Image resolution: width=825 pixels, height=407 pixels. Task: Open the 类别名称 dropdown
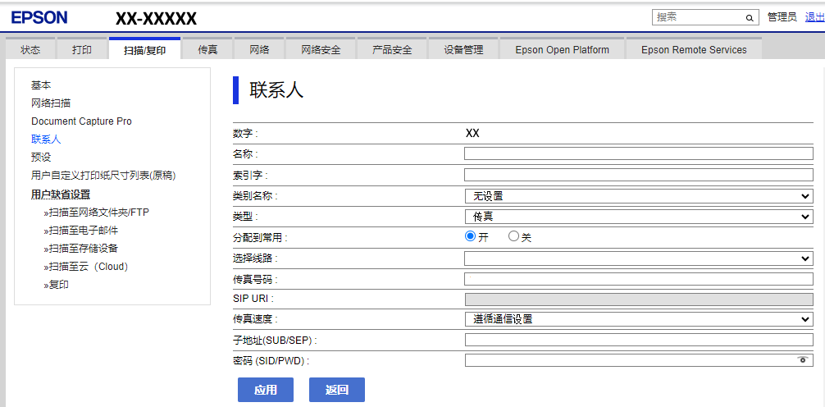[x=638, y=196]
